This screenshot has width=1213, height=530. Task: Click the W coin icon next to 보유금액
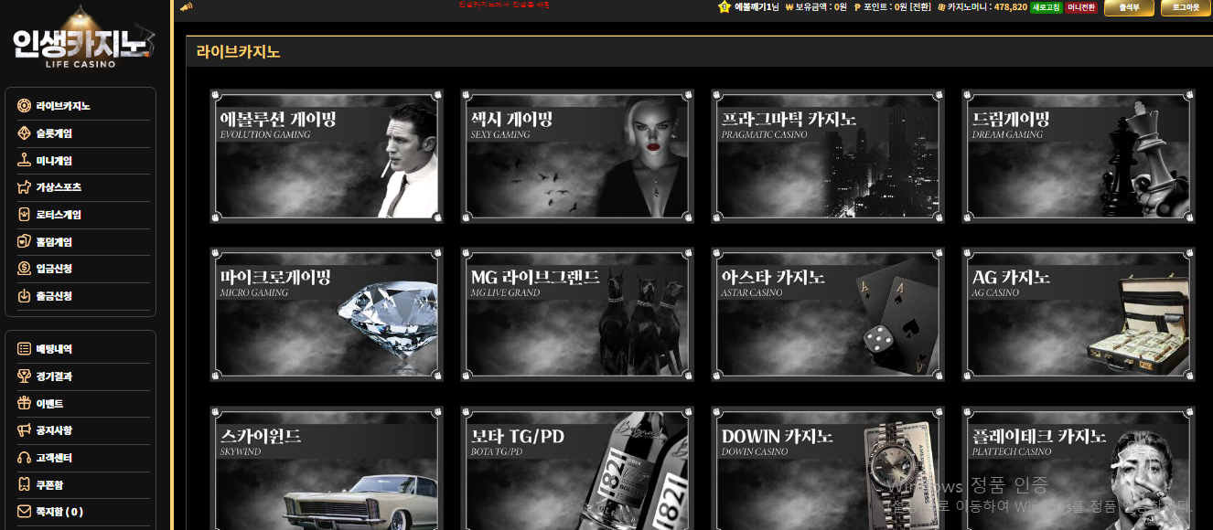click(x=789, y=7)
